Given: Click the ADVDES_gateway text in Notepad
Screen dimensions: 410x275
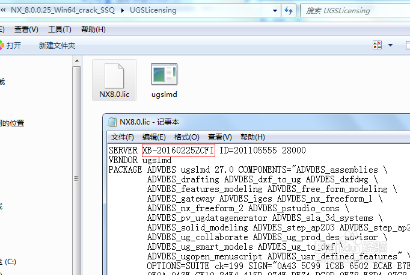Looking at the screenshot, I should tap(181, 199).
